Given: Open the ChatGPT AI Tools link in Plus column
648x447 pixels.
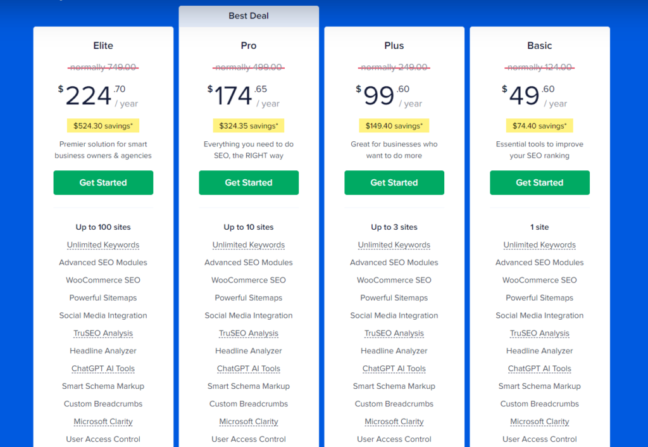Looking at the screenshot, I should (x=394, y=368).
